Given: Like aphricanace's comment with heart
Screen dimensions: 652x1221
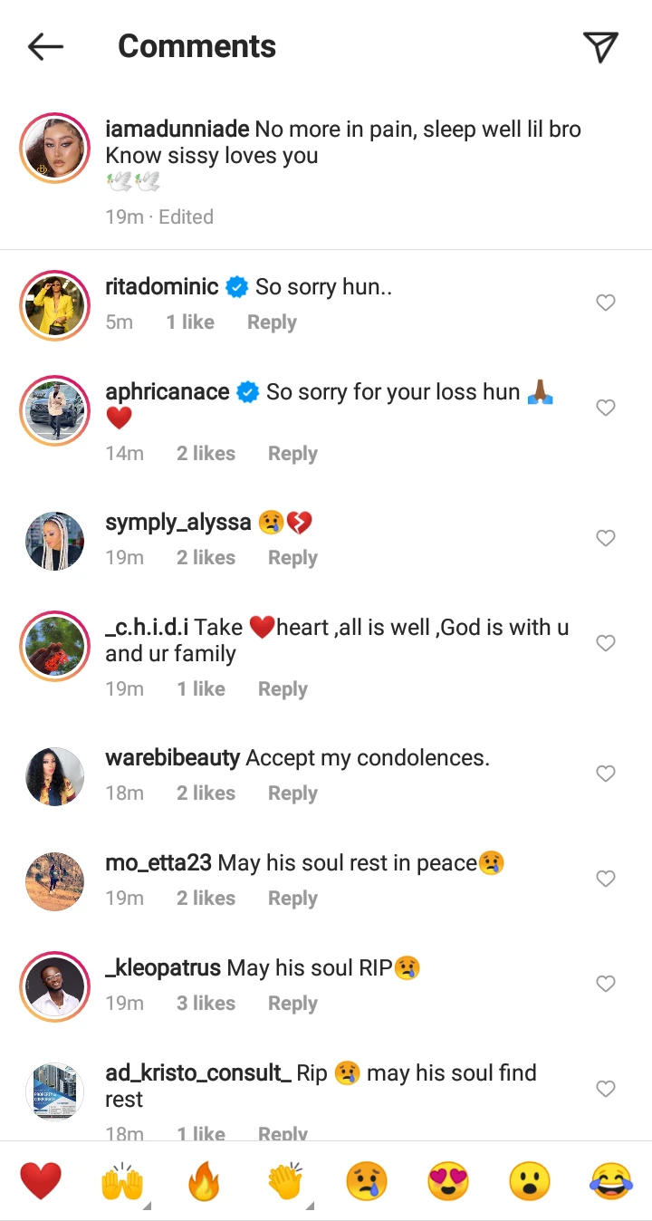Looking at the screenshot, I should [606, 409].
